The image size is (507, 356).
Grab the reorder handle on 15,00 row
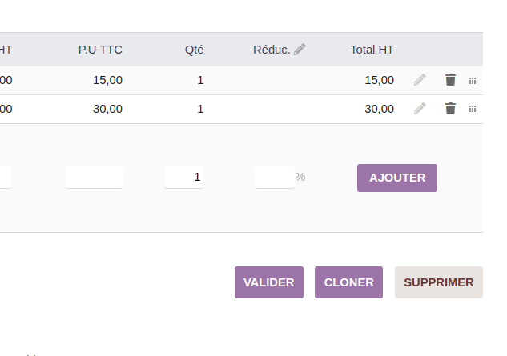pos(473,81)
